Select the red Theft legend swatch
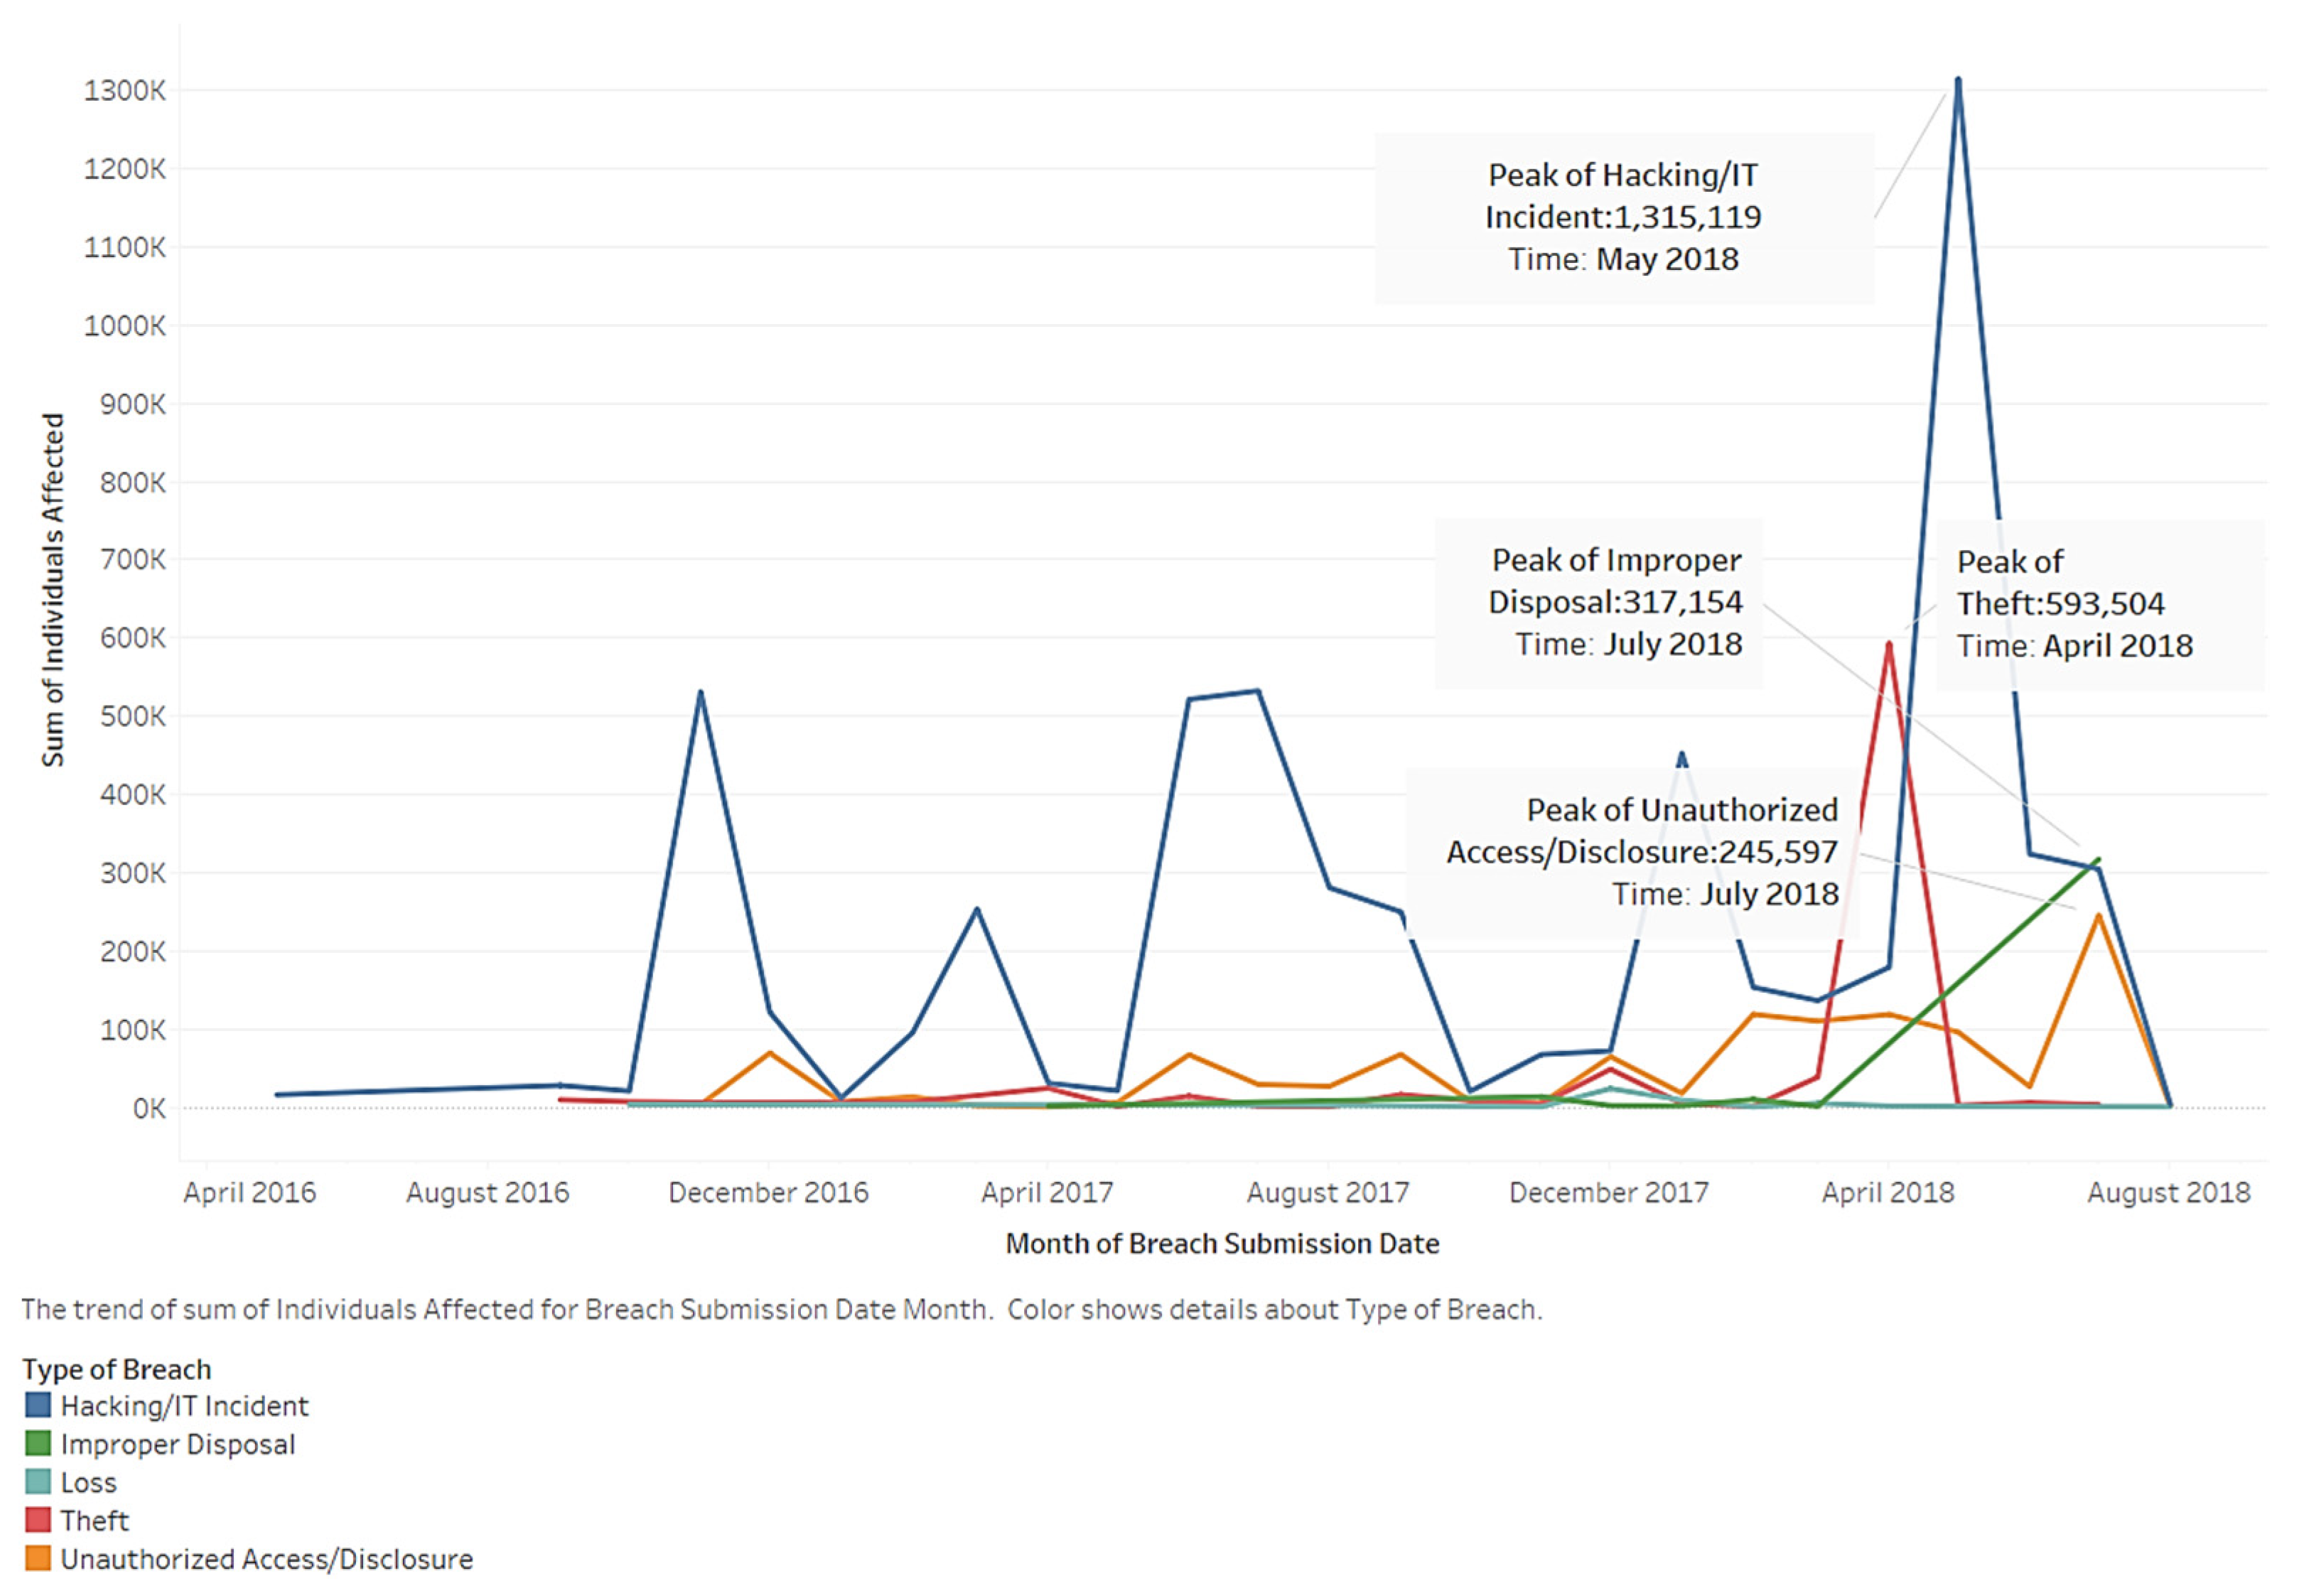This screenshot has width=2321, height=1596. point(38,1520)
